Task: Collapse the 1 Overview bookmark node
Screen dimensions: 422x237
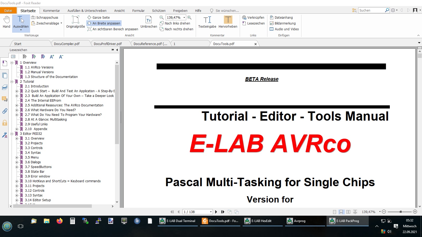Action: 12,63
